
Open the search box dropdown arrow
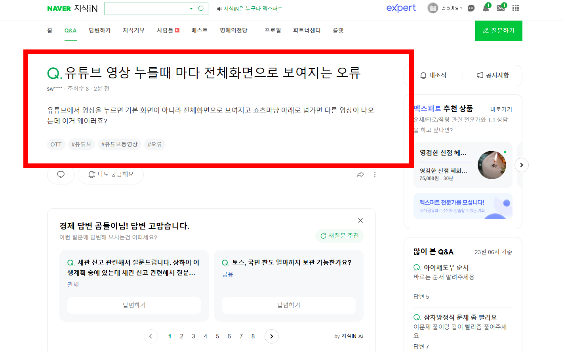191,9
